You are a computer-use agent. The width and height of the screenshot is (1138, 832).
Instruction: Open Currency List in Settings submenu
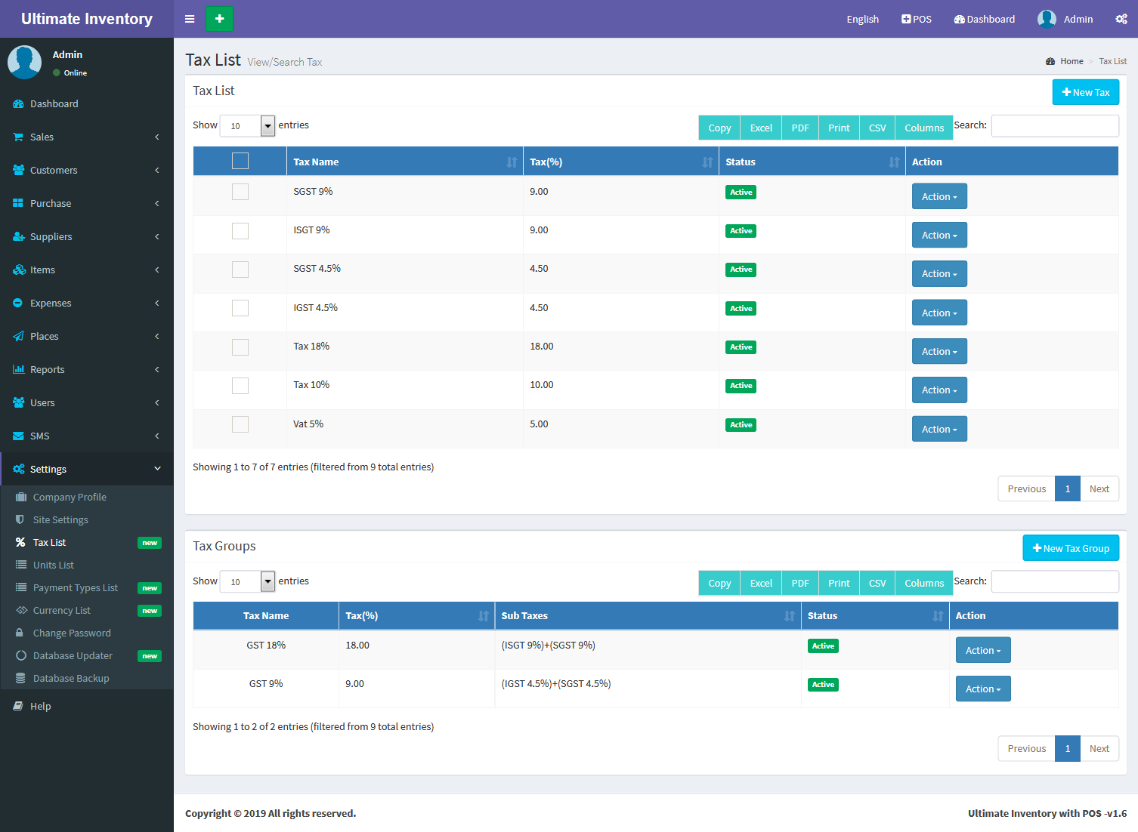62,611
